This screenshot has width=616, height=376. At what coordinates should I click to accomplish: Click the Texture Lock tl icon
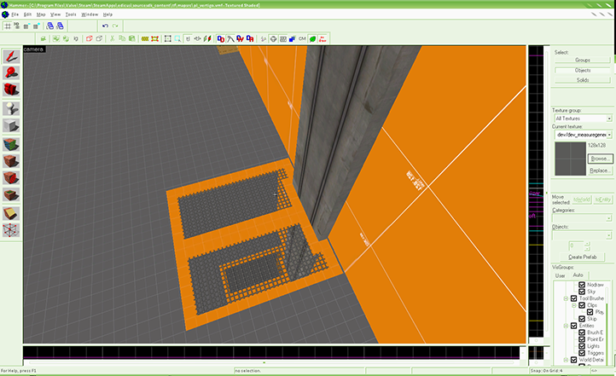coord(188,38)
